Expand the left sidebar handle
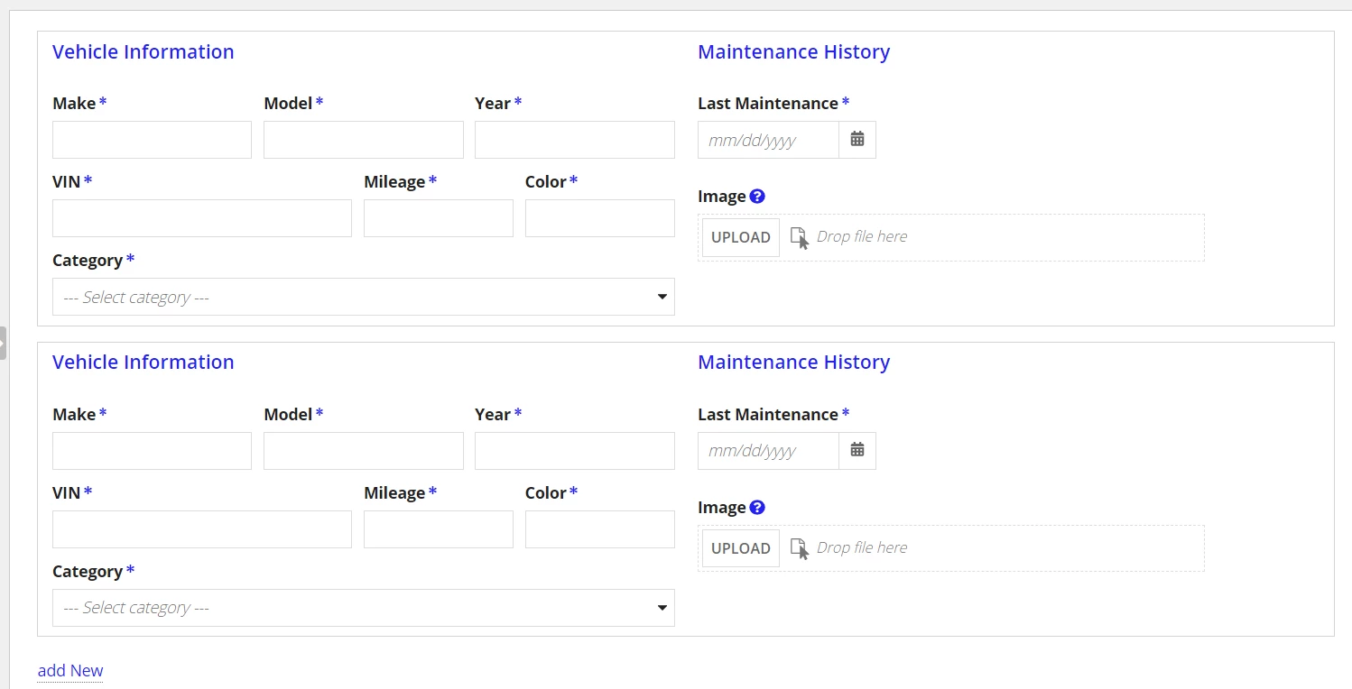Screen dimensions: 1352x689 [x=3, y=343]
